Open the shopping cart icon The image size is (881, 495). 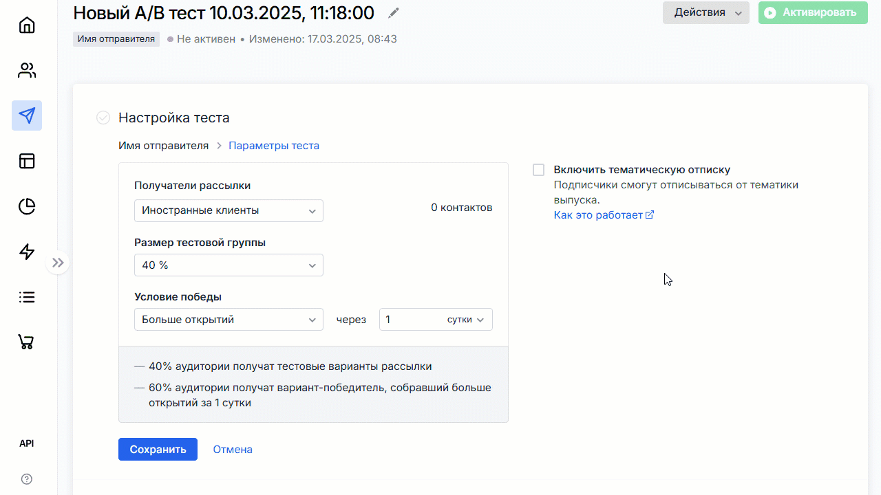27,342
